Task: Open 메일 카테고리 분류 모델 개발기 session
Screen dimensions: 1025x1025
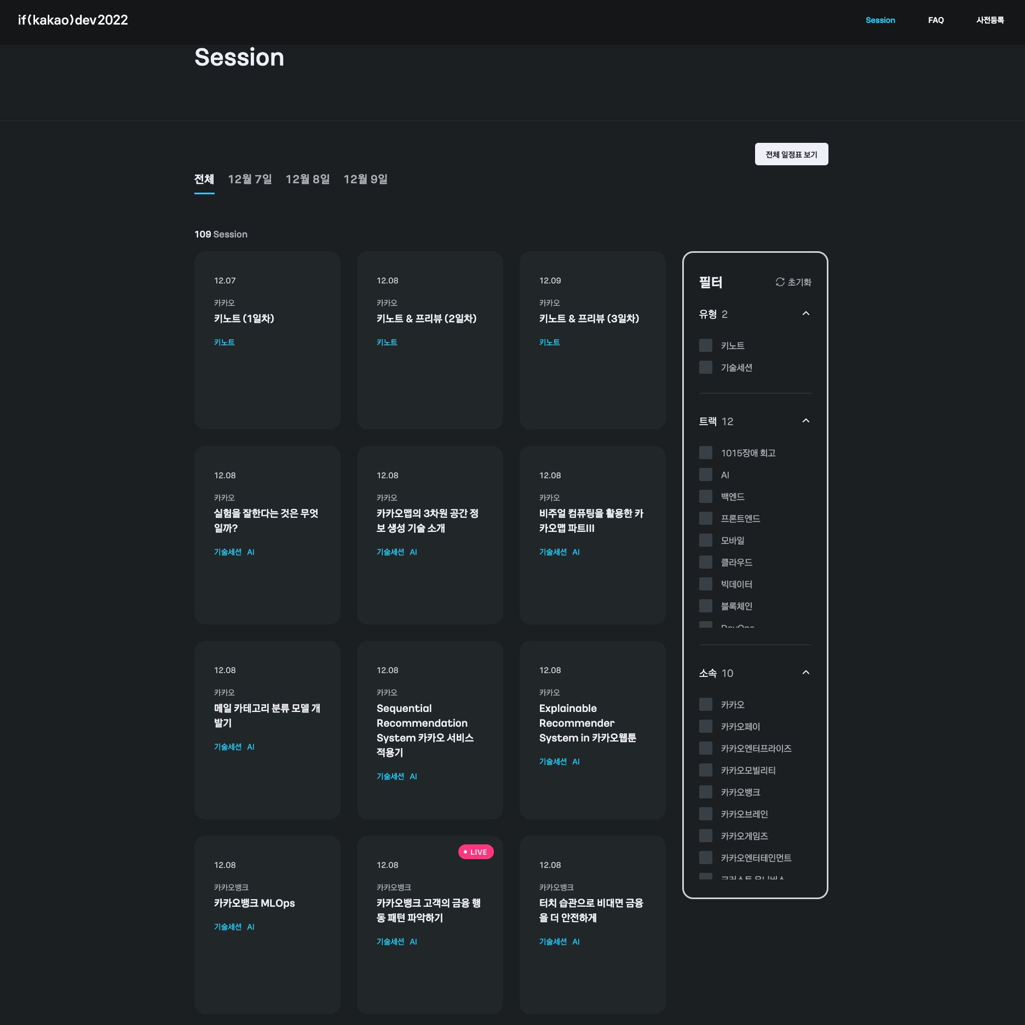Action: (267, 730)
